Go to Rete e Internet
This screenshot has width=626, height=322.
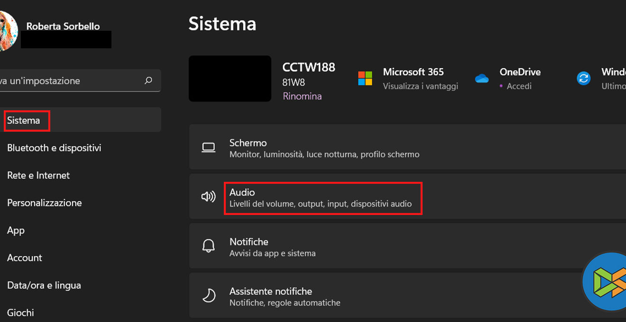[x=38, y=175]
